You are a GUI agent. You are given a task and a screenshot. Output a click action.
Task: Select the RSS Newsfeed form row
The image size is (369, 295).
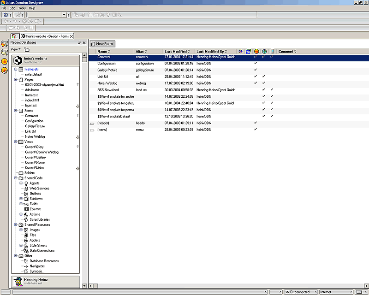[x=229, y=90]
